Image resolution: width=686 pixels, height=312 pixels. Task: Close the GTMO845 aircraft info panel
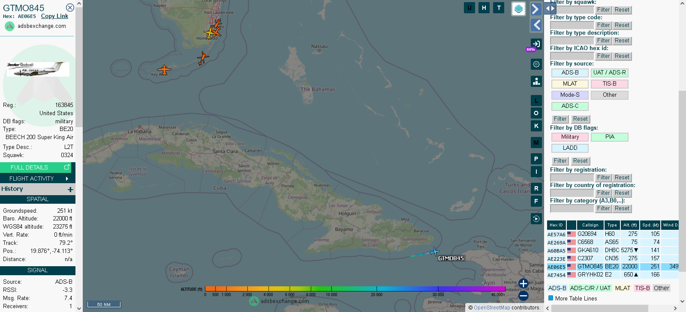[x=70, y=8]
